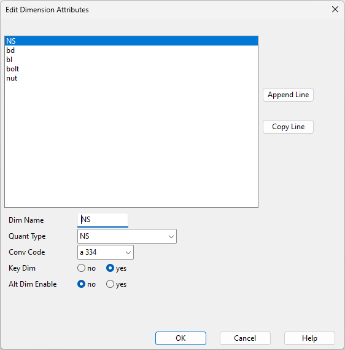Select the bolt dimension in the list
The width and height of the screenshot is (345, 350).
(131, 69)
